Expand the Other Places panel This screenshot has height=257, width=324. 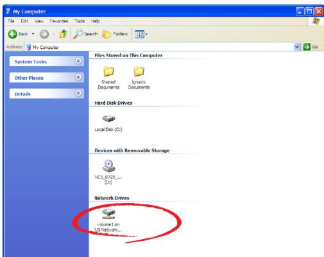[x=78, y=77]
